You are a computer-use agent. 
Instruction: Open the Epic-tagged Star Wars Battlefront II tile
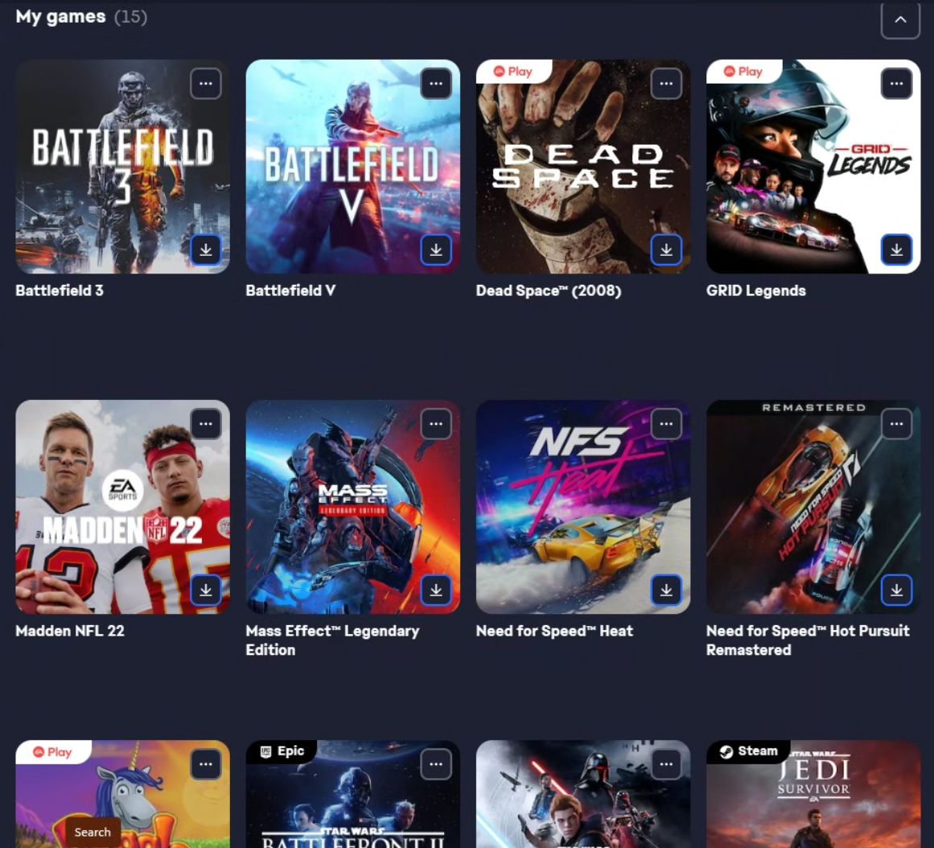352,794
